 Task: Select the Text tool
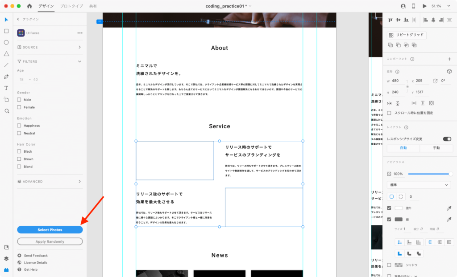(6, 88)
